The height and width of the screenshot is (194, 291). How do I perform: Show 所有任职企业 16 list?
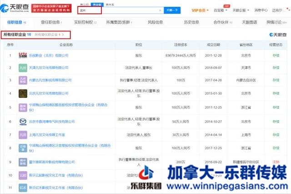pyautogui.click(x=17, y=35)
